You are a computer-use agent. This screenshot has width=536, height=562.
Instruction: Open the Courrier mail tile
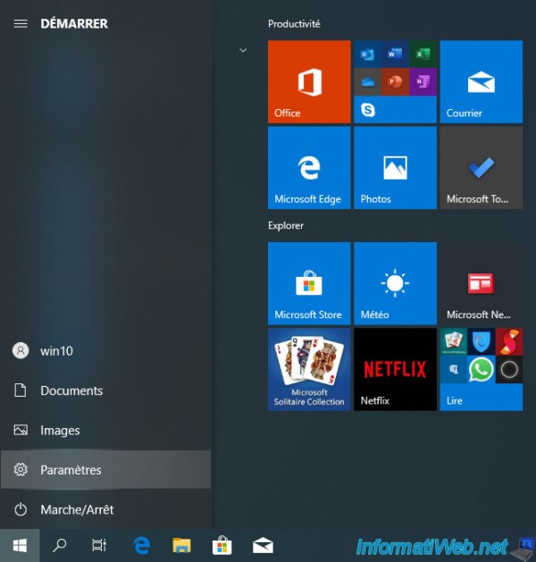point(482,81)
